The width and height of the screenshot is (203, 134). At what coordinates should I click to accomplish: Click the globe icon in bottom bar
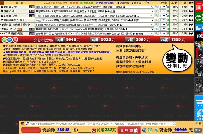coord(144,130)
